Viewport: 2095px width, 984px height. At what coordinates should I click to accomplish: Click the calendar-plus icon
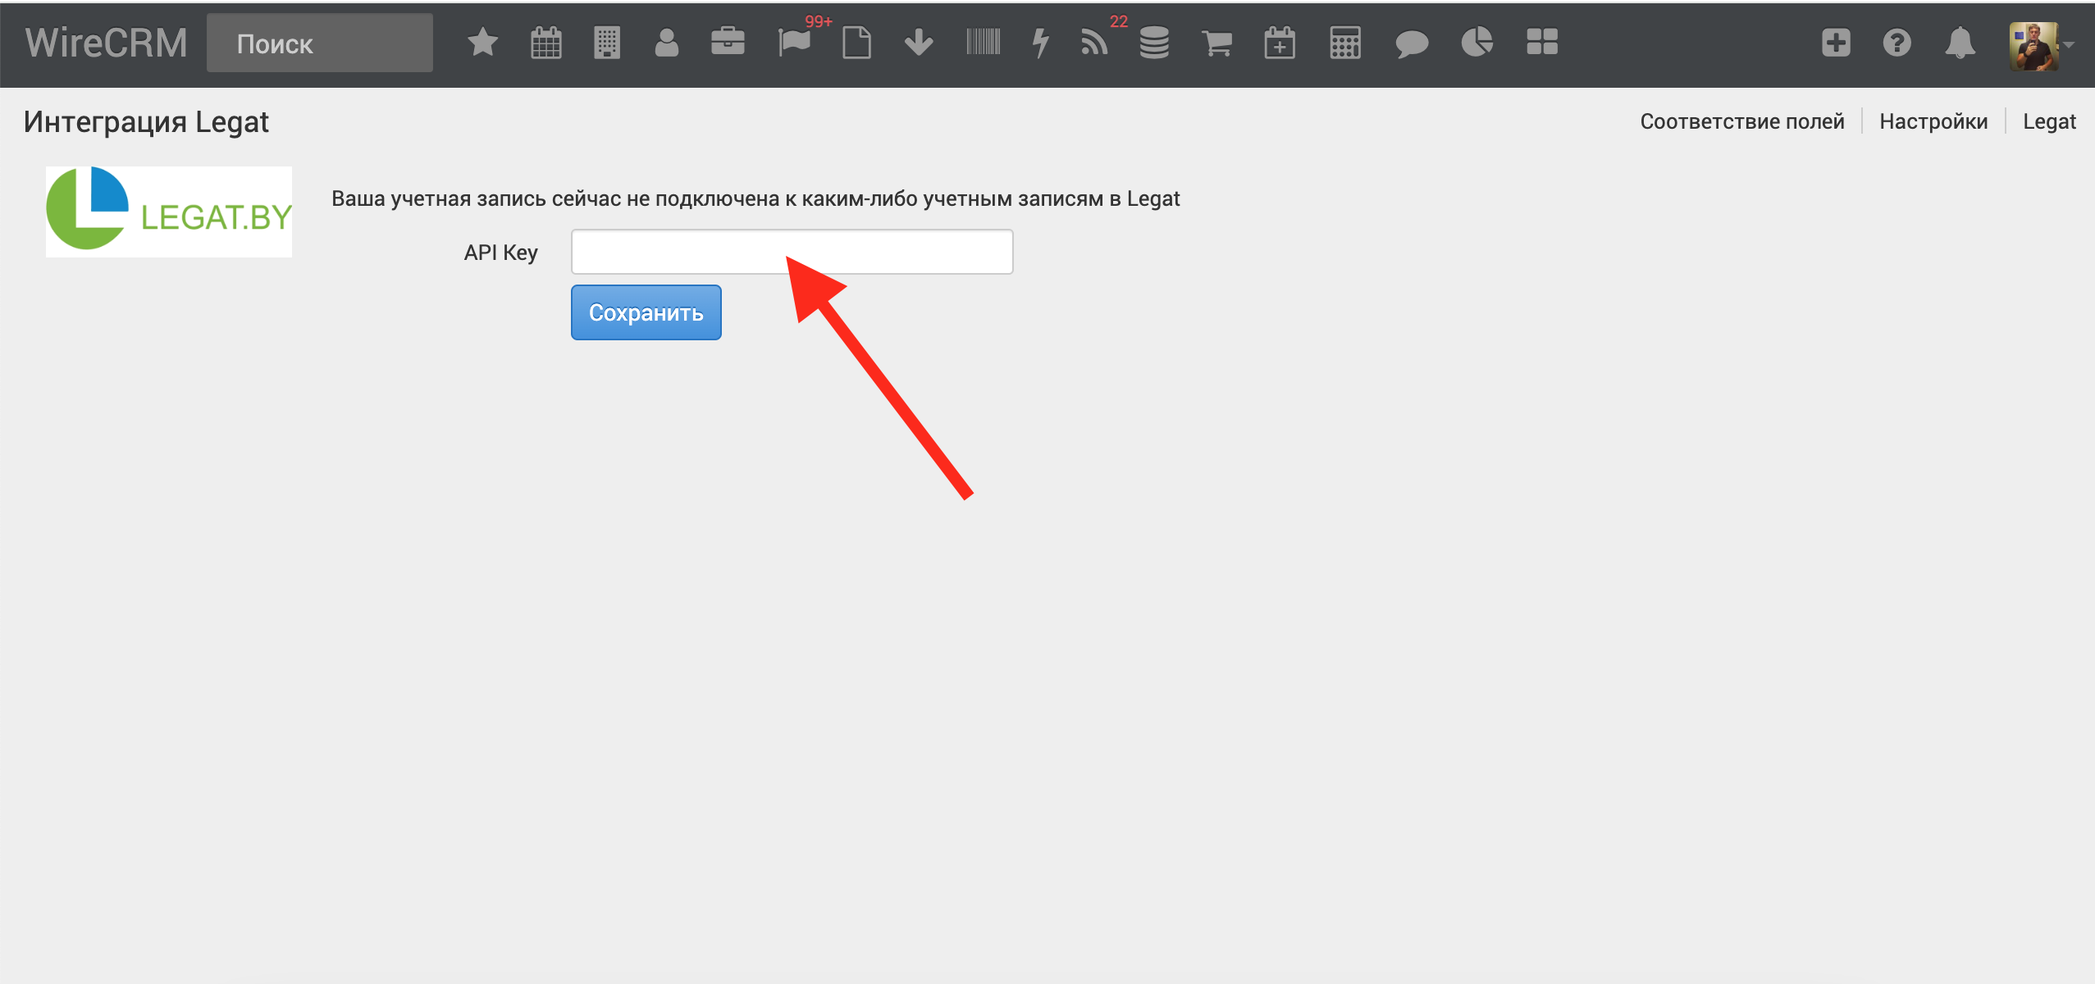point(1280,43)
